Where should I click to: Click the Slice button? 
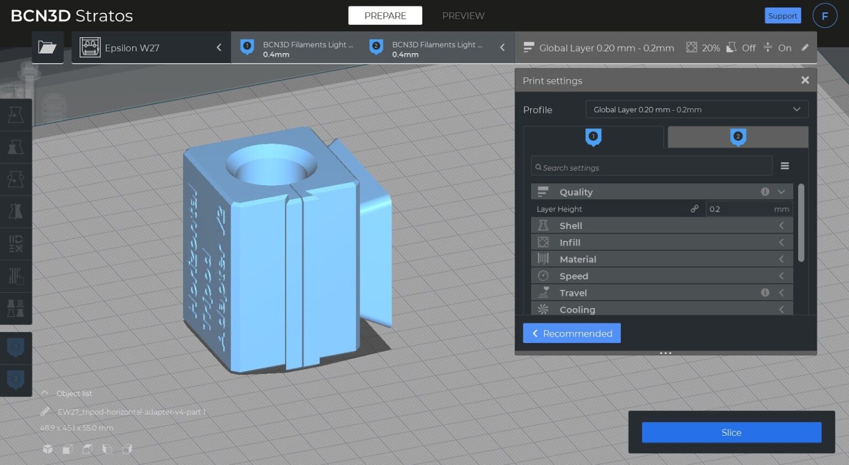pos(731,432)
